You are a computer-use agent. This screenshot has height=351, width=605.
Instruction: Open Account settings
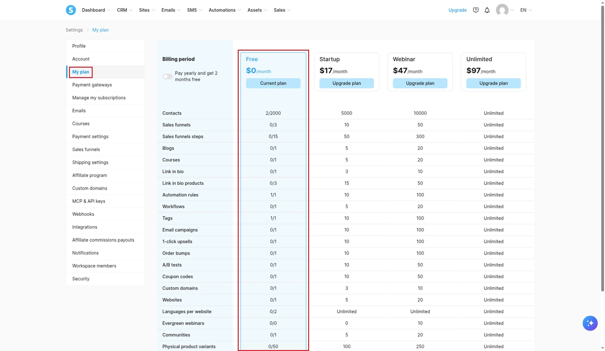105,59
